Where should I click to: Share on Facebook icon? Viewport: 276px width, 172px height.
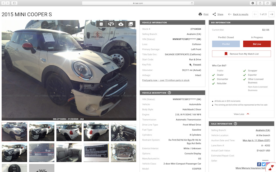(259, 164)
